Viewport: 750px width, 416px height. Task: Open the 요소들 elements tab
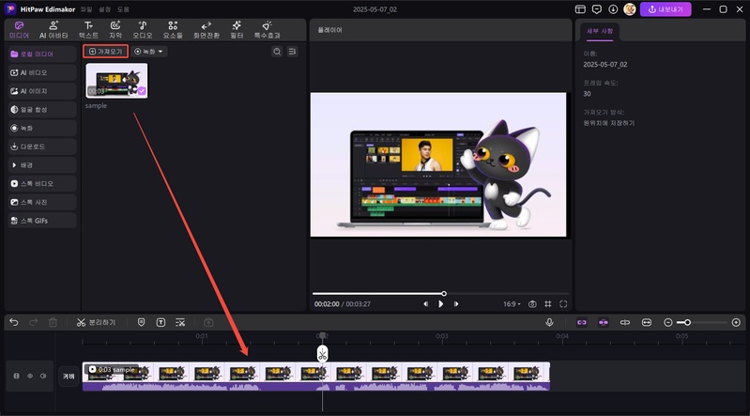pyautogui.click(x=173, y=30)
